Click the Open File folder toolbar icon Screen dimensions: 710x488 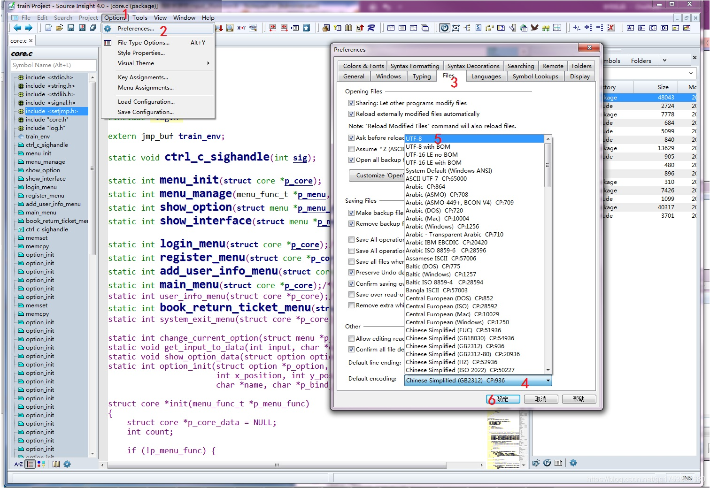point(60,28)
